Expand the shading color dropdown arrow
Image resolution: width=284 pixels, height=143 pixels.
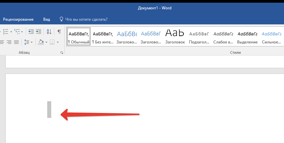(46, 42)
